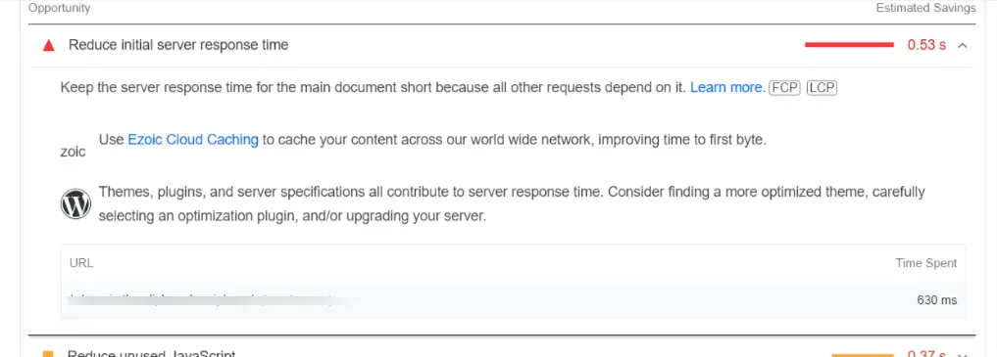997x357 pixels.
Task: Click the blurred URL table row
Action: (513, 300)
